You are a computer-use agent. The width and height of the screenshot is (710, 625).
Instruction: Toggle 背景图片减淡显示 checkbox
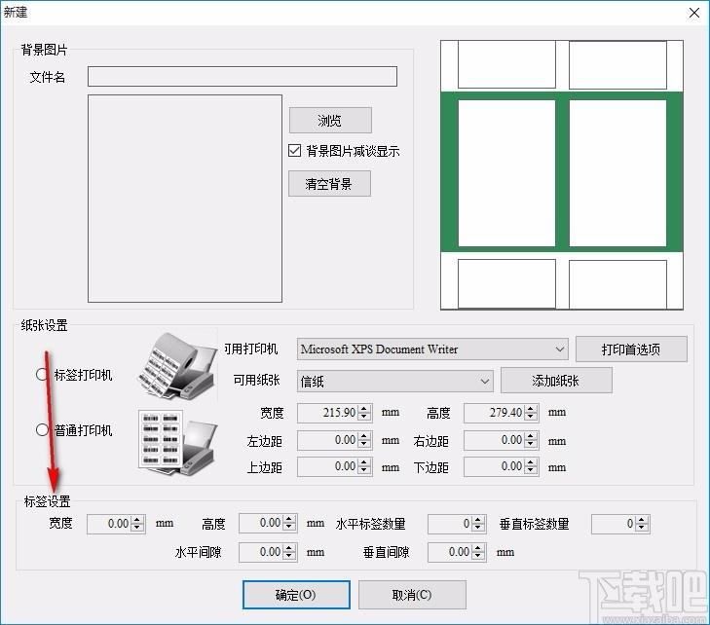(x=294, y=150)
